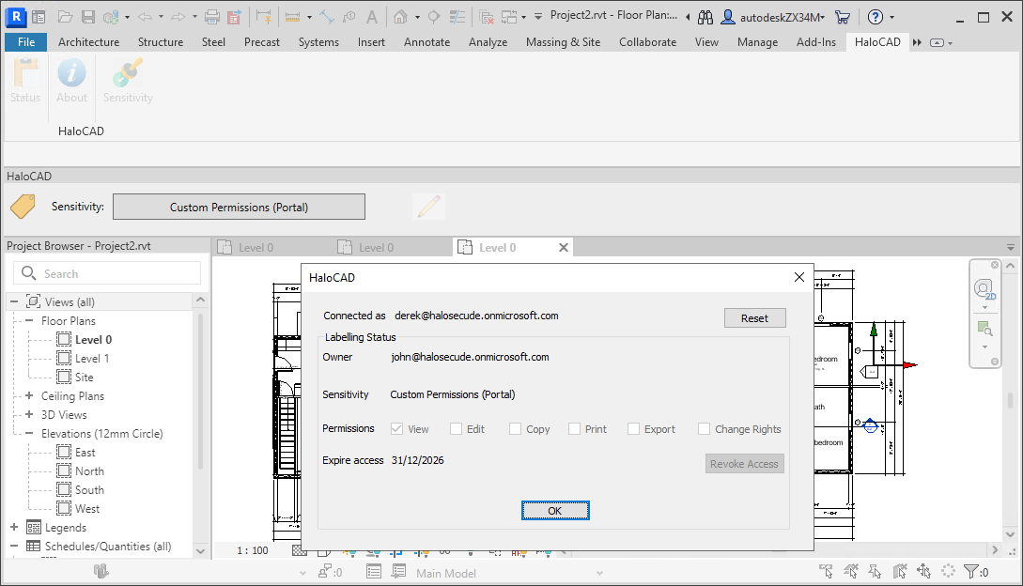
Task: Click the pencil edit icon beside Sensitivity
Action: 429,207
